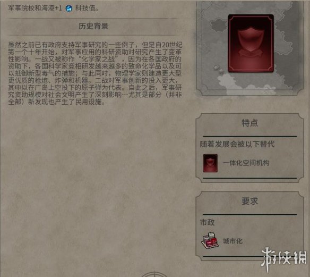This screenshot has width=310, height=277.
Task: Select the 要求 panel header
Action: 249,201
